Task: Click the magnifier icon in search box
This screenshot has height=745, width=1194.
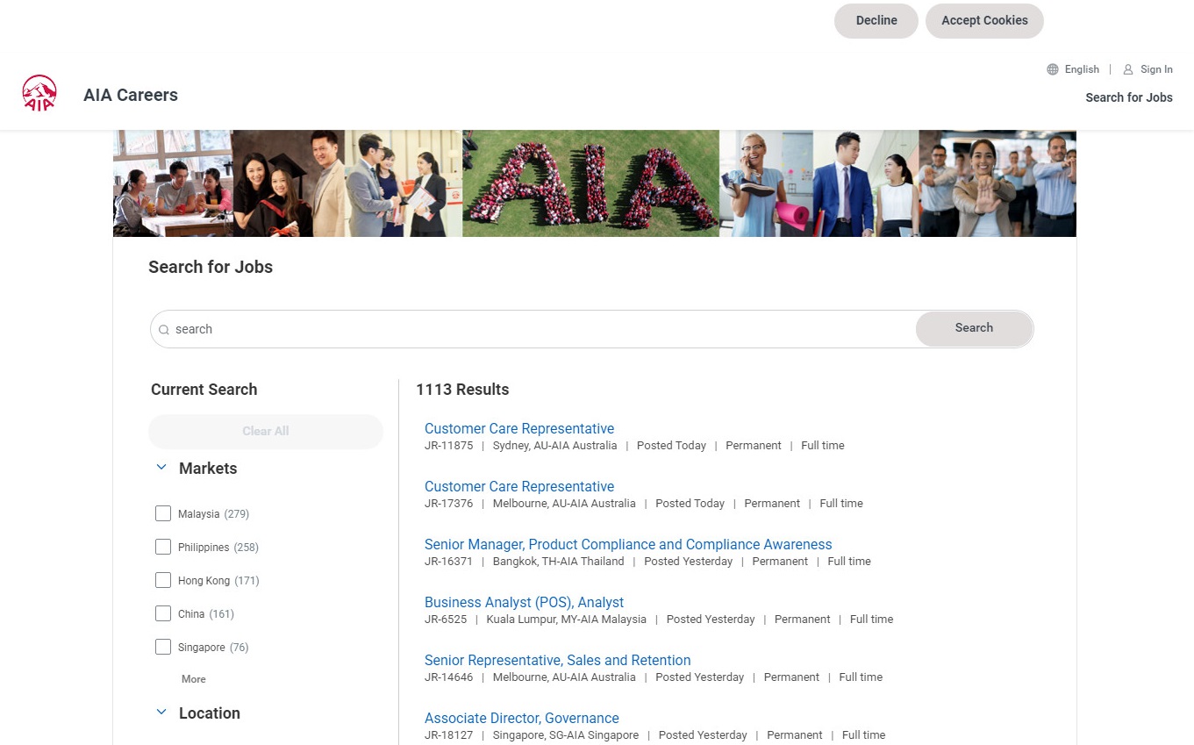Action: [164, 330]
